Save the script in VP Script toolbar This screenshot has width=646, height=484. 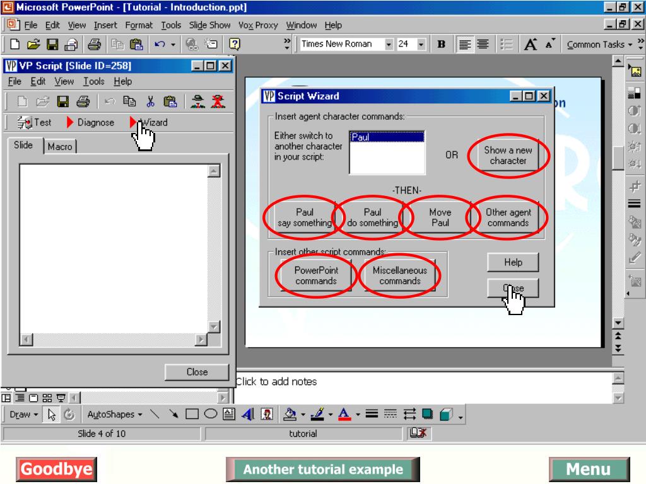click(62, 101)
